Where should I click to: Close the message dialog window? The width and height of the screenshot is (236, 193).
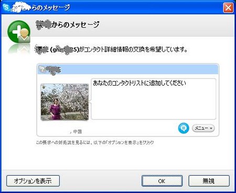click(x=228, y=8)
